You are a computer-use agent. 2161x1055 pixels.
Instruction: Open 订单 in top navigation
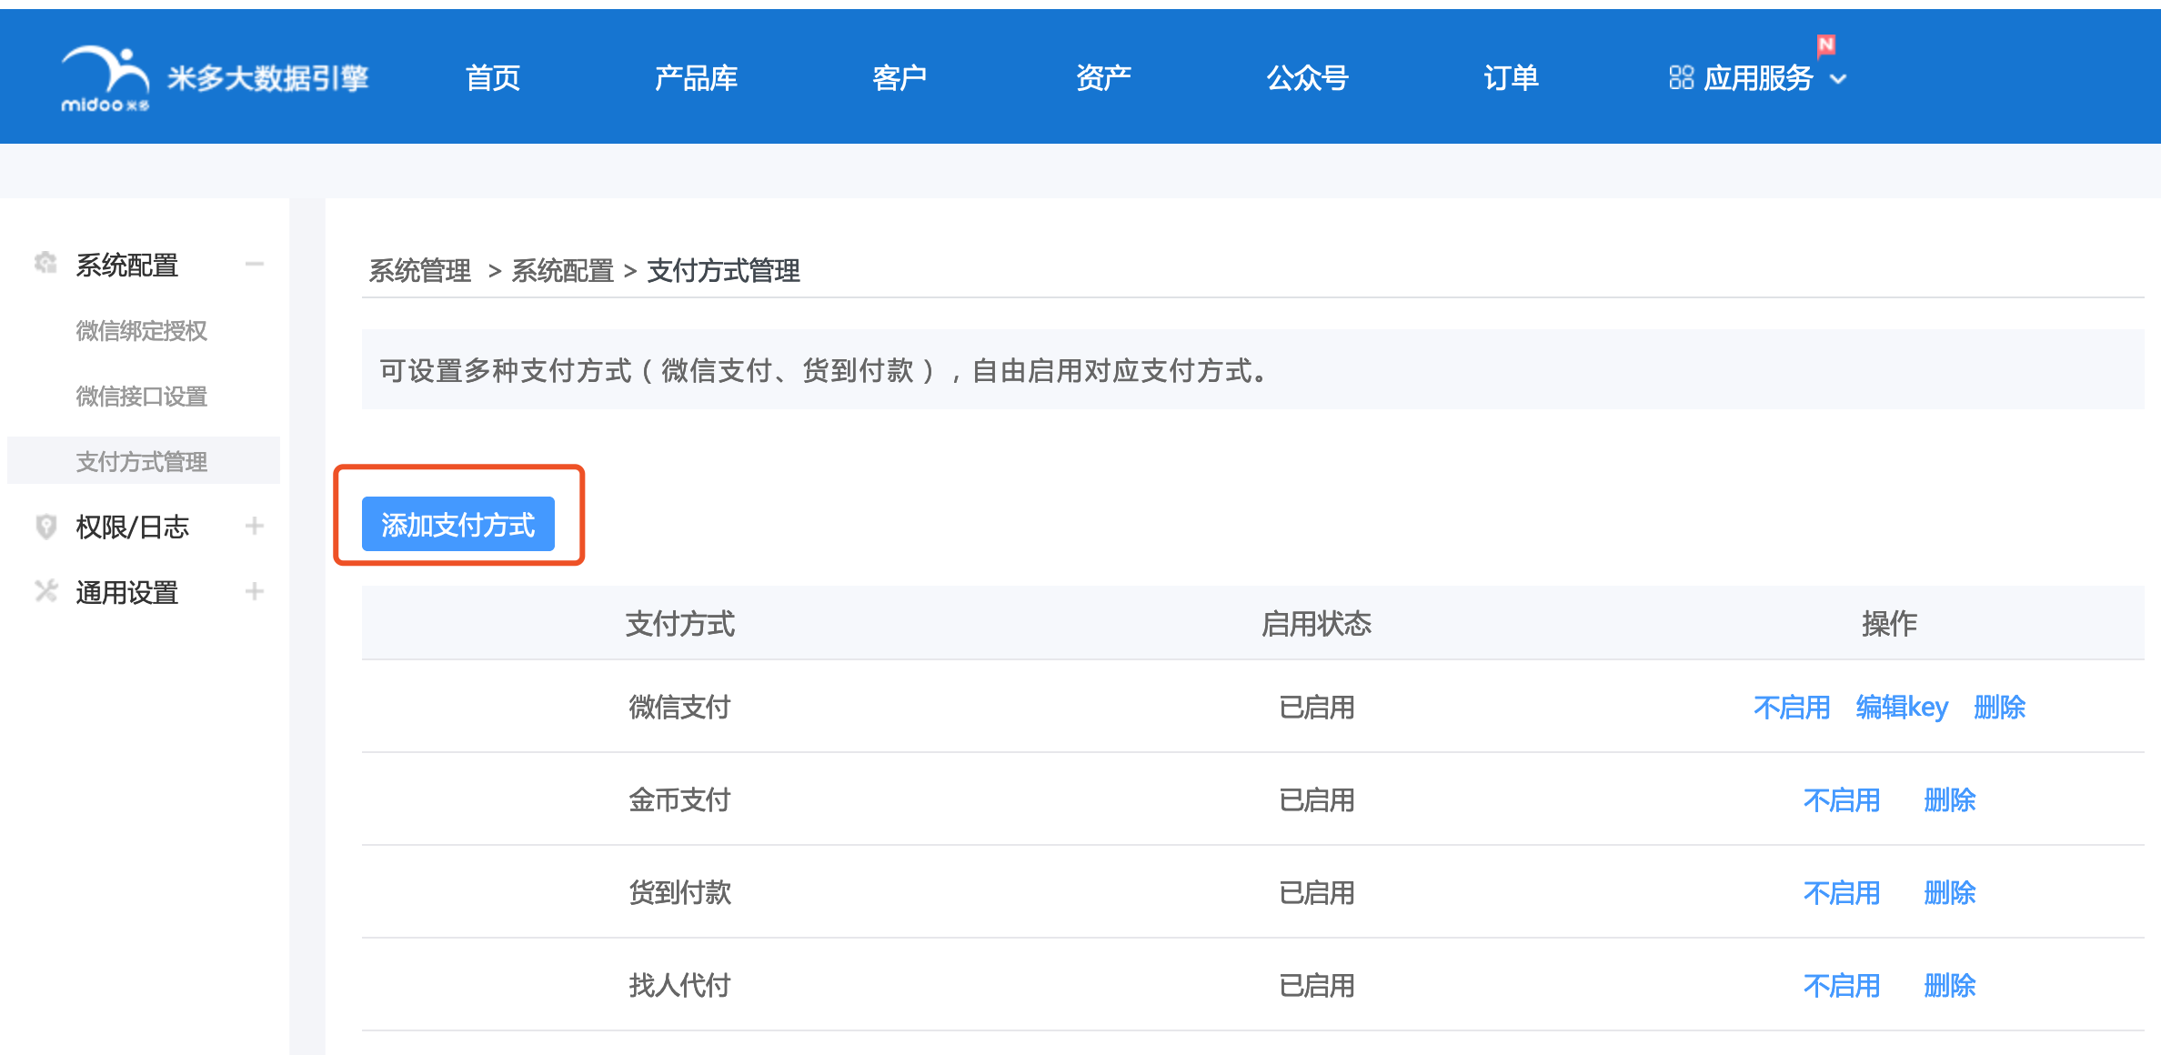1511,78
